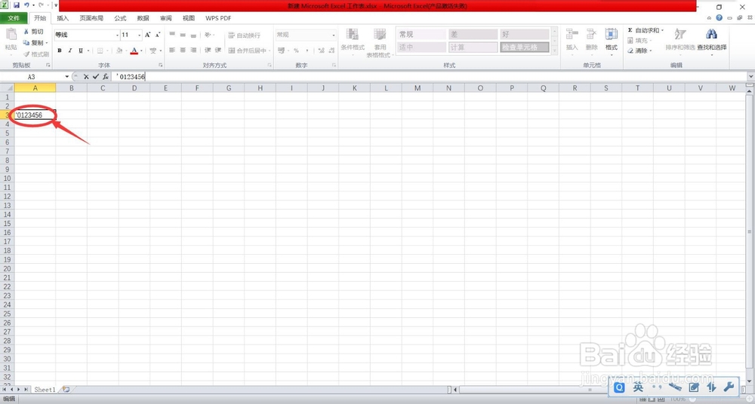Open the font name dropdown 等线
The width and height of the screenshot is (755, 404).
(x=117, y=35)
